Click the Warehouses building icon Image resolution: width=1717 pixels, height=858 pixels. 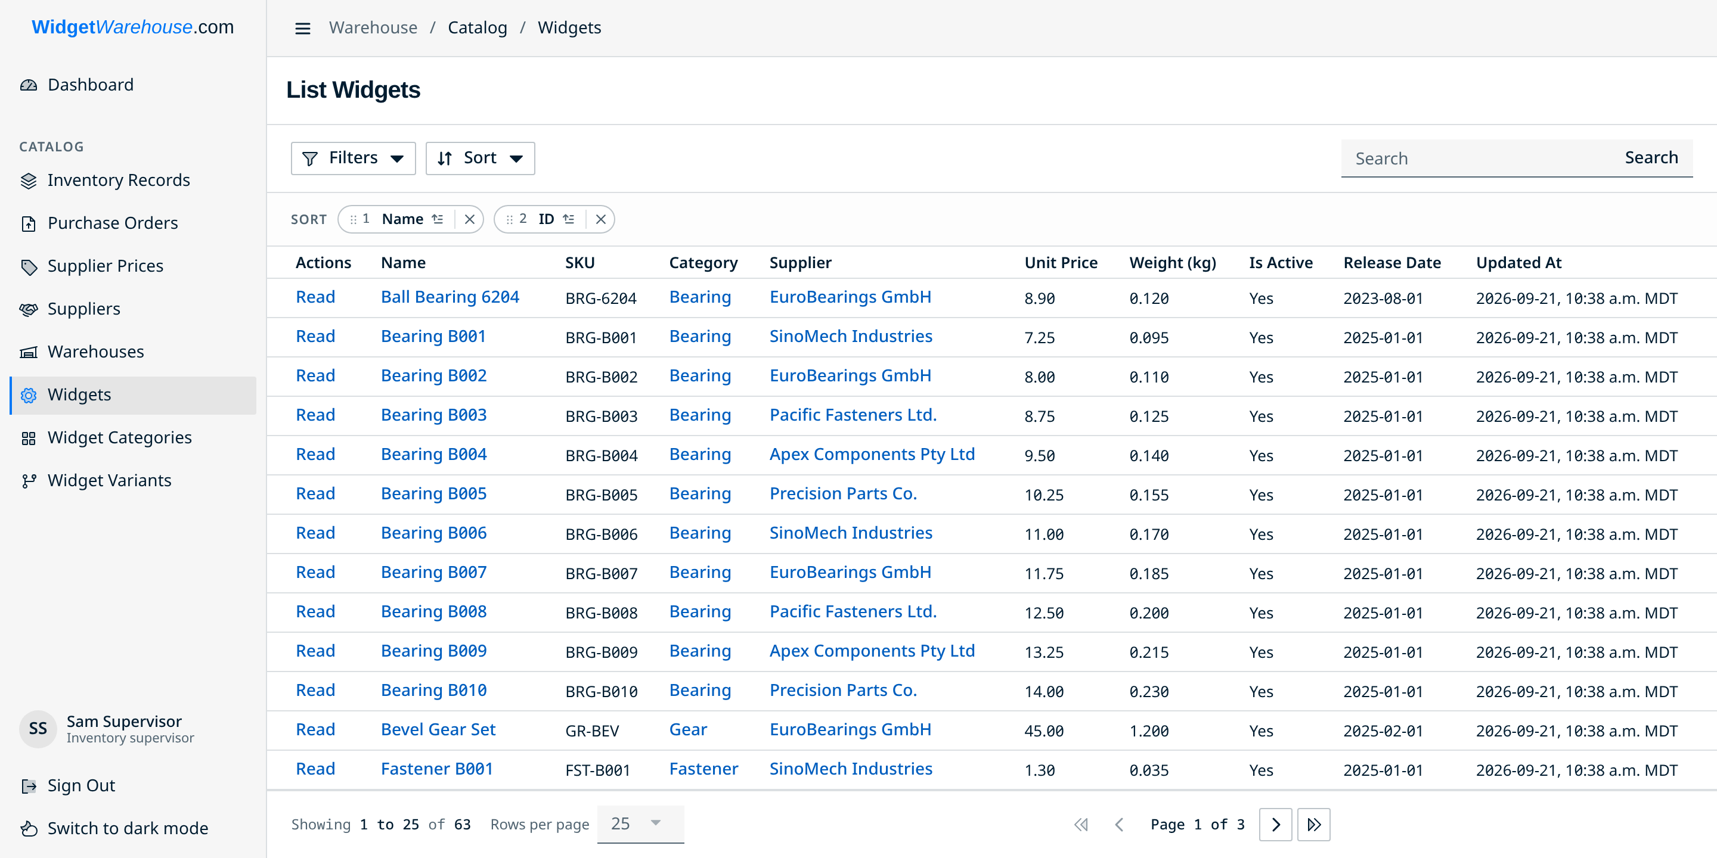coord(29,352)
